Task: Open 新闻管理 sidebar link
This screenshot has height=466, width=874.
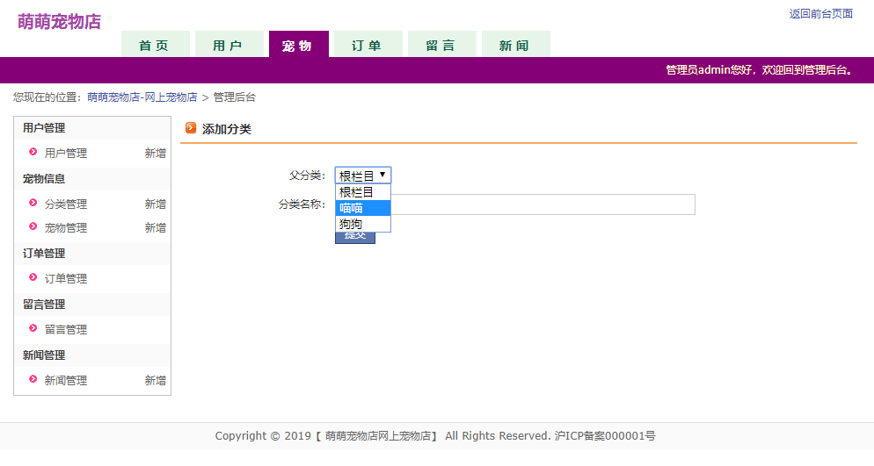Action: coord(66,380)
